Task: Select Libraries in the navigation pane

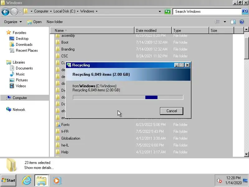Action: click(19, 62)
